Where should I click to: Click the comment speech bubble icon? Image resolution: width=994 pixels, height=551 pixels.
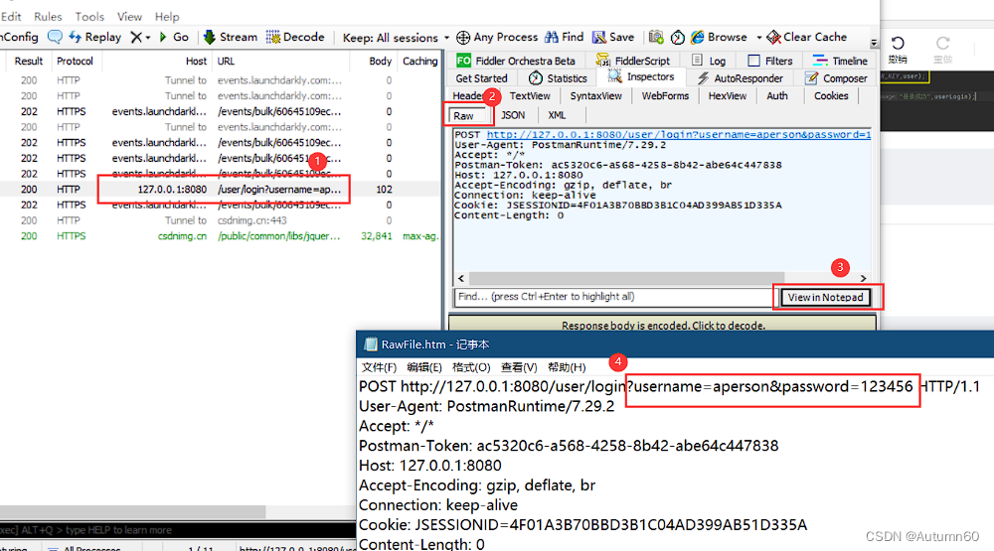pos(55,37)
